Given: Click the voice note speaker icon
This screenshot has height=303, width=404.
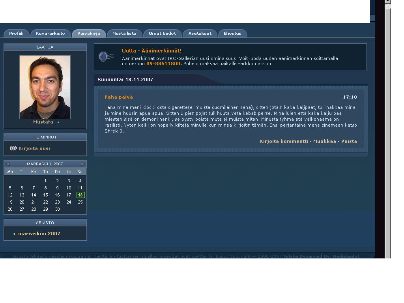Looking at the screenshot, I should pos(107,56).
